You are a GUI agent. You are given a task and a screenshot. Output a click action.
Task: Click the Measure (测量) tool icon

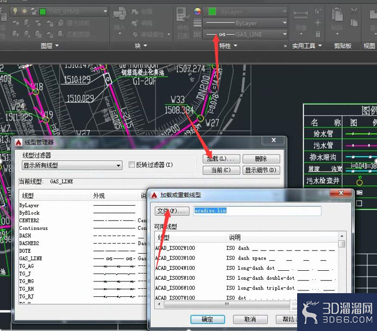coord(300,14)
